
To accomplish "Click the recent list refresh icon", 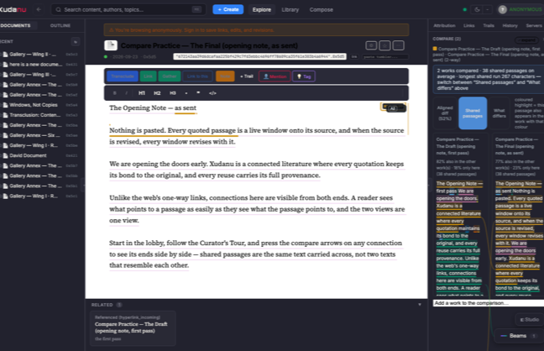I will pos(76,42).
